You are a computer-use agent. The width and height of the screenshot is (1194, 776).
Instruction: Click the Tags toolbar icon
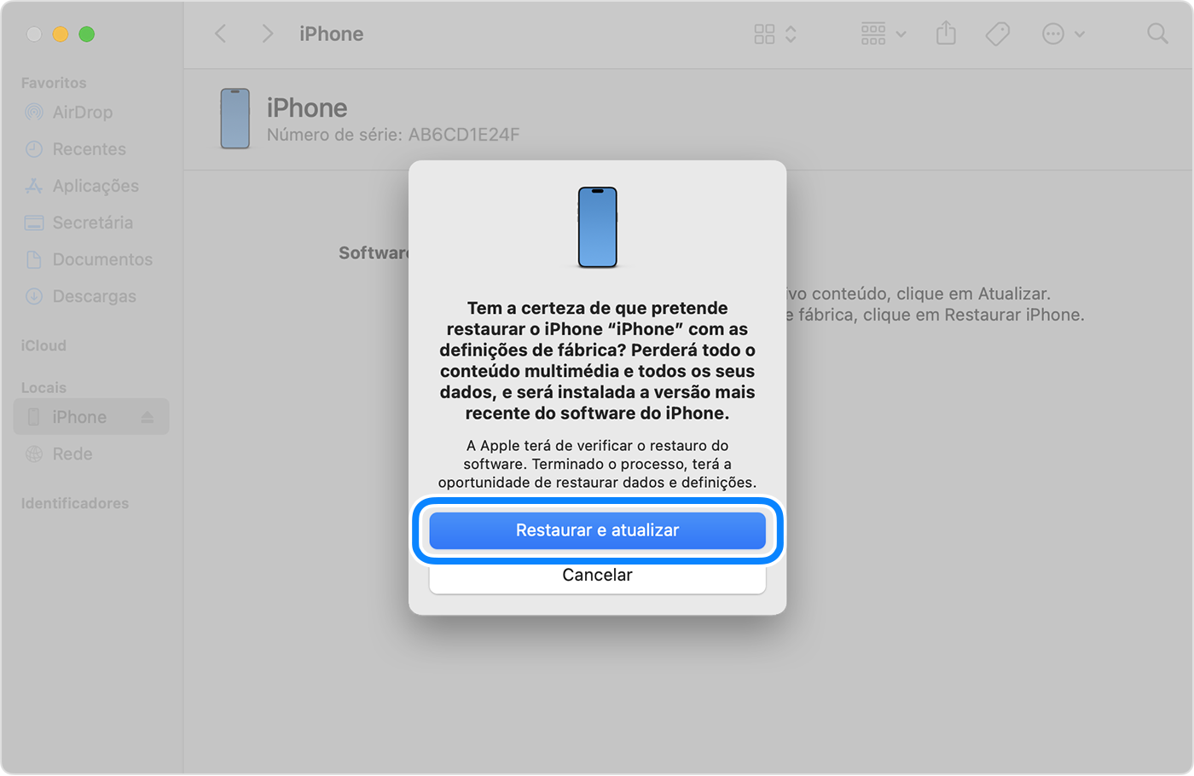998,34
